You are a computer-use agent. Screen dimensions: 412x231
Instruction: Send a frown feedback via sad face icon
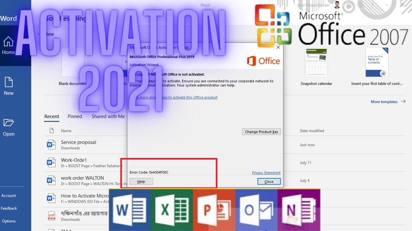pyautogui.click(x=360, y=5)
